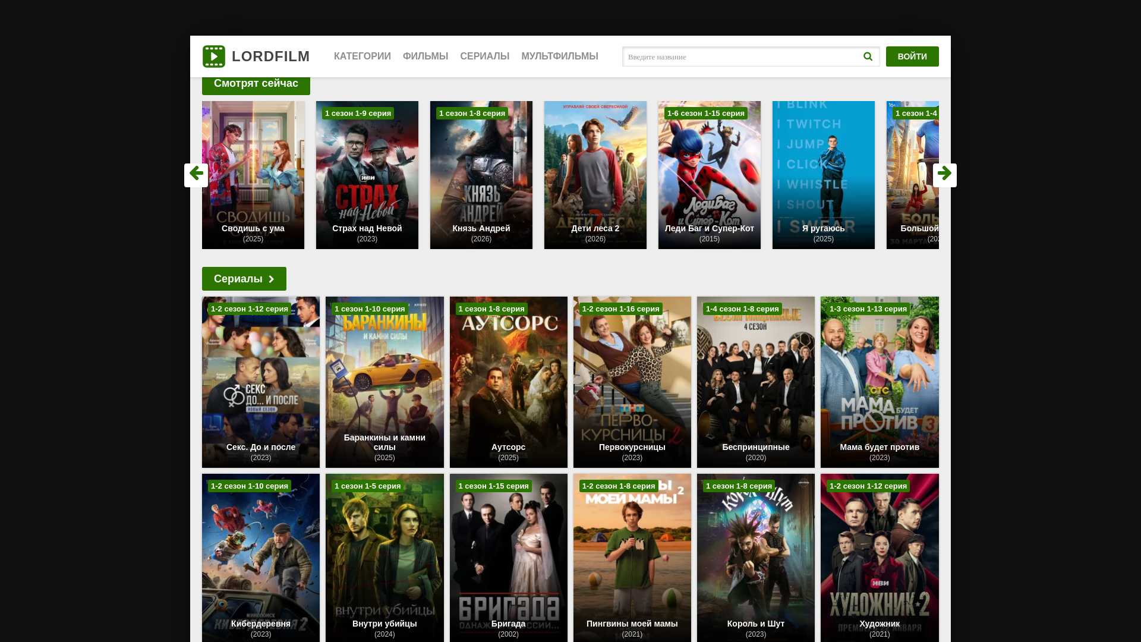This screenshot has height=642, width=1141.
Task: Open Беспринципные series card
Action: [756, 382]
